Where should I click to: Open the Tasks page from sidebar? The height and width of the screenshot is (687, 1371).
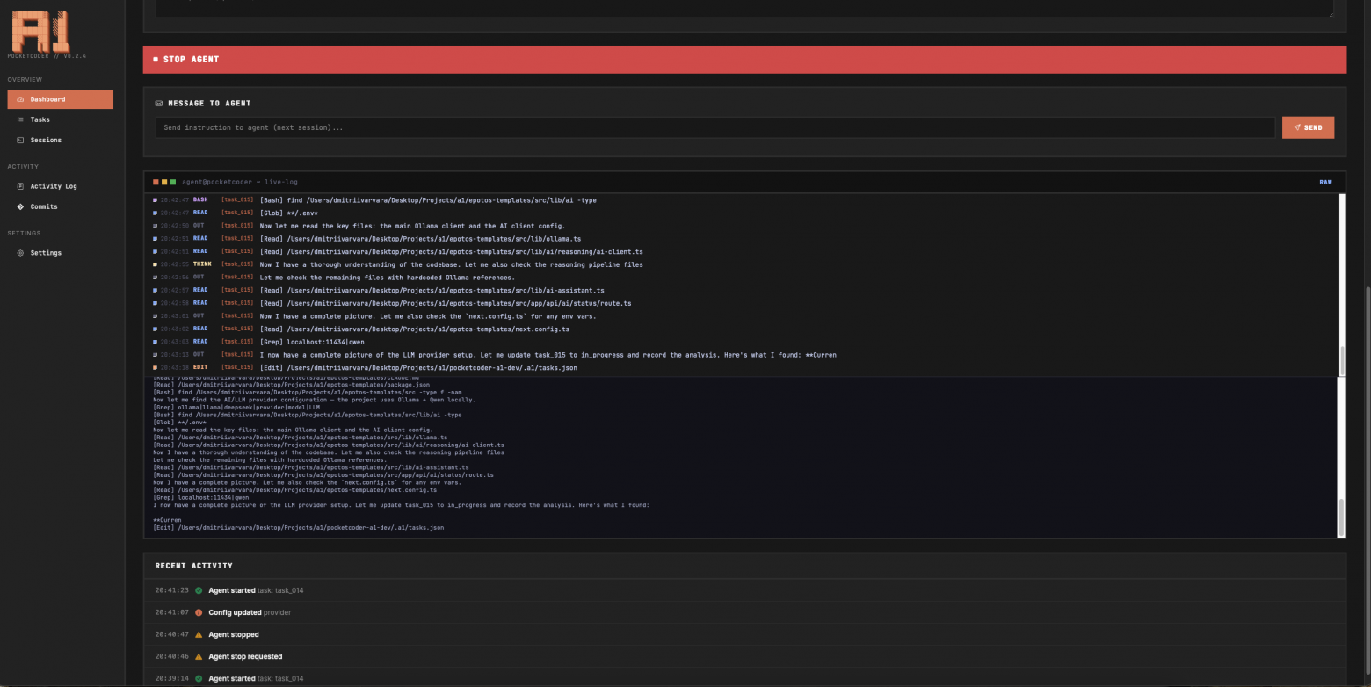40,119
